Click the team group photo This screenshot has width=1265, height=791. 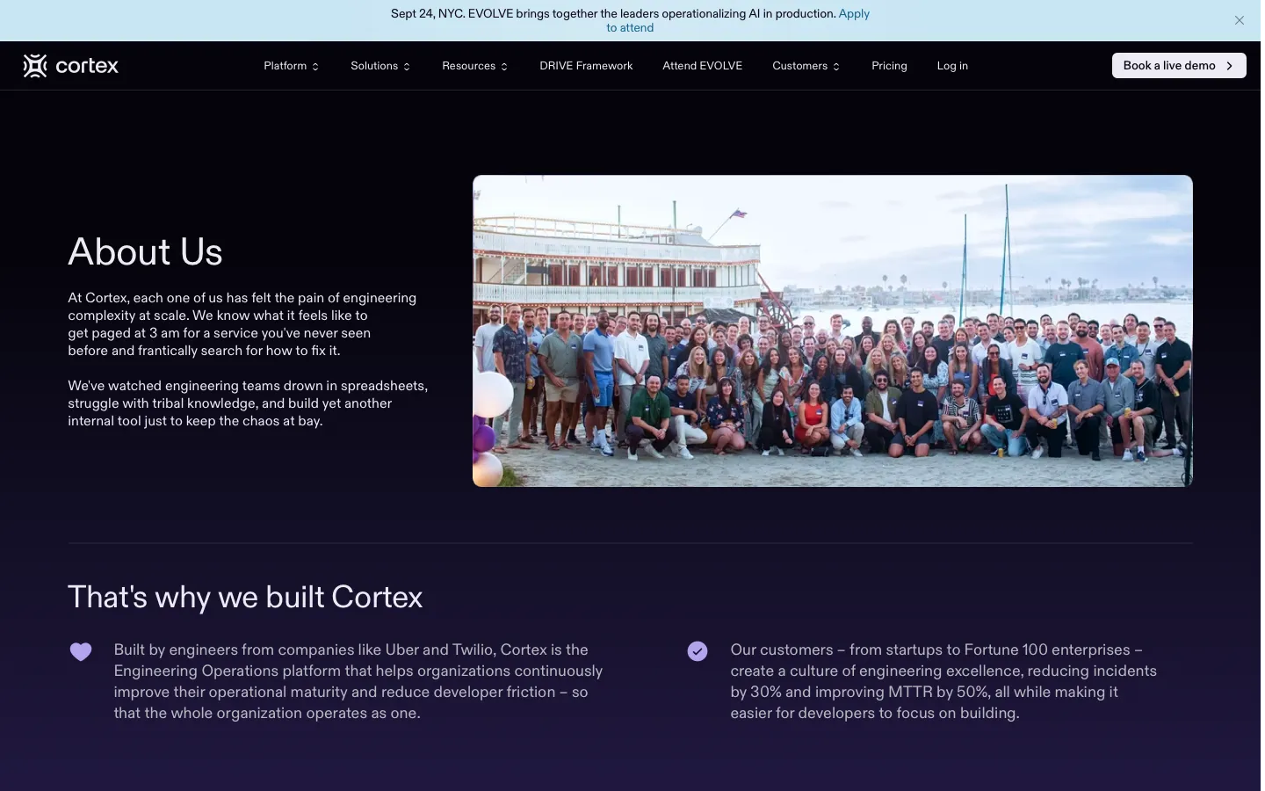[x=833, y=330]
